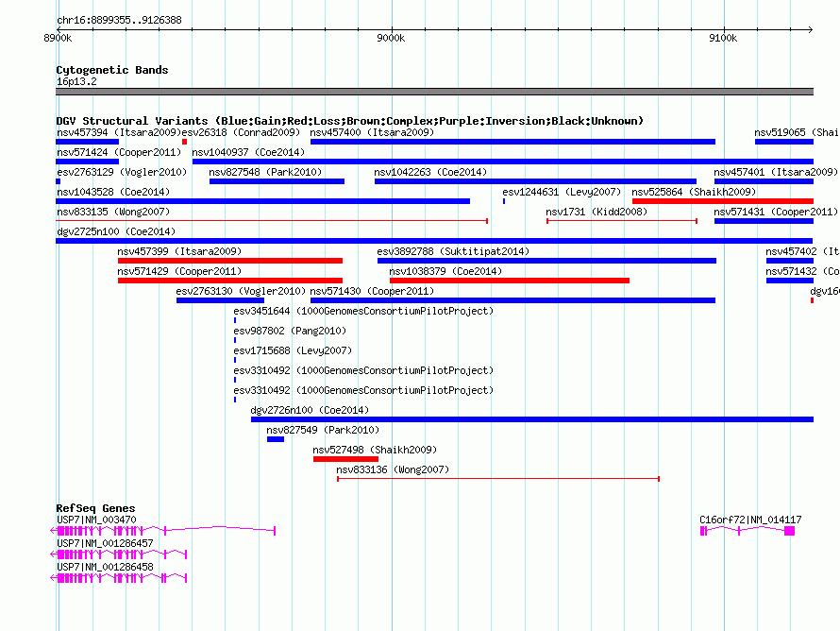Click the 8900k ruler label
Viewport: 840px width, 631px height.
58,38
